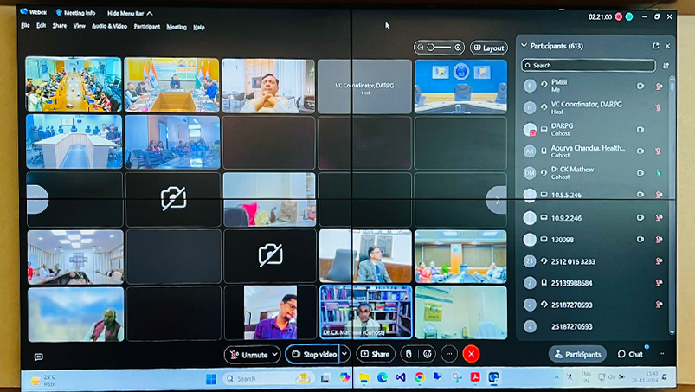Click video icon in DARPG Cohost row
The width and height of the screenshot is (695, 392).
640,129
